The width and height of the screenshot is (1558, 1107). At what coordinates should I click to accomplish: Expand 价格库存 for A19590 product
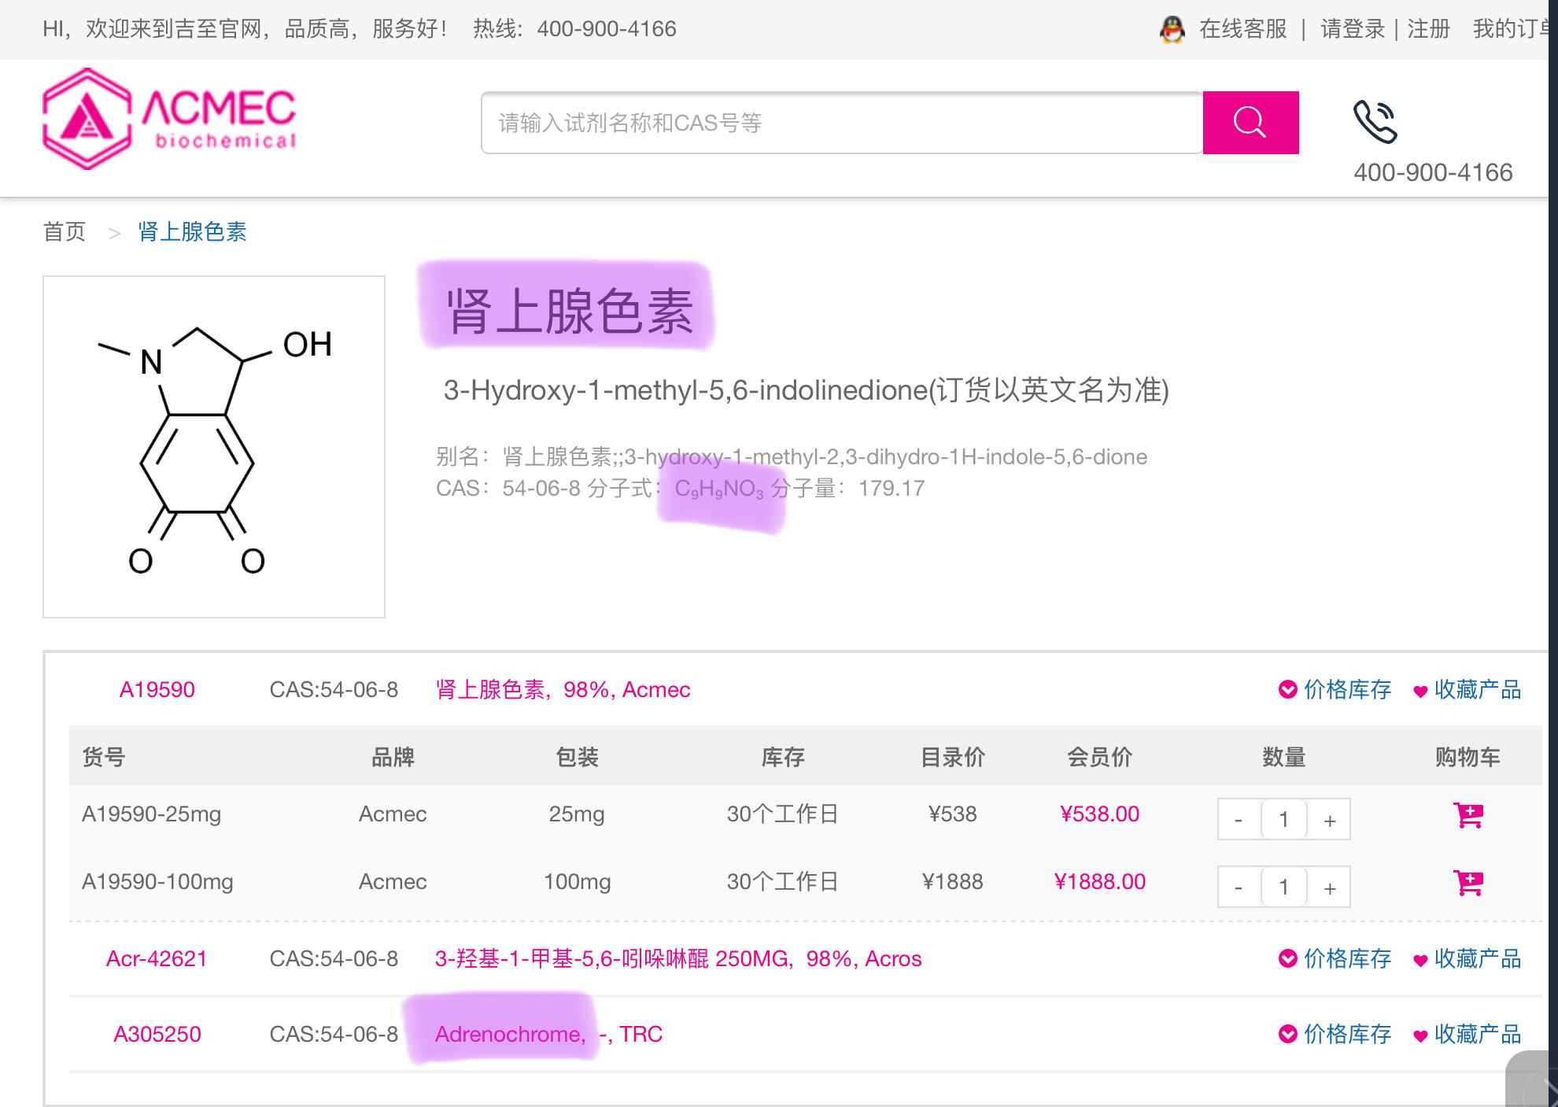pyautogui.click(x=1347, y=690)
